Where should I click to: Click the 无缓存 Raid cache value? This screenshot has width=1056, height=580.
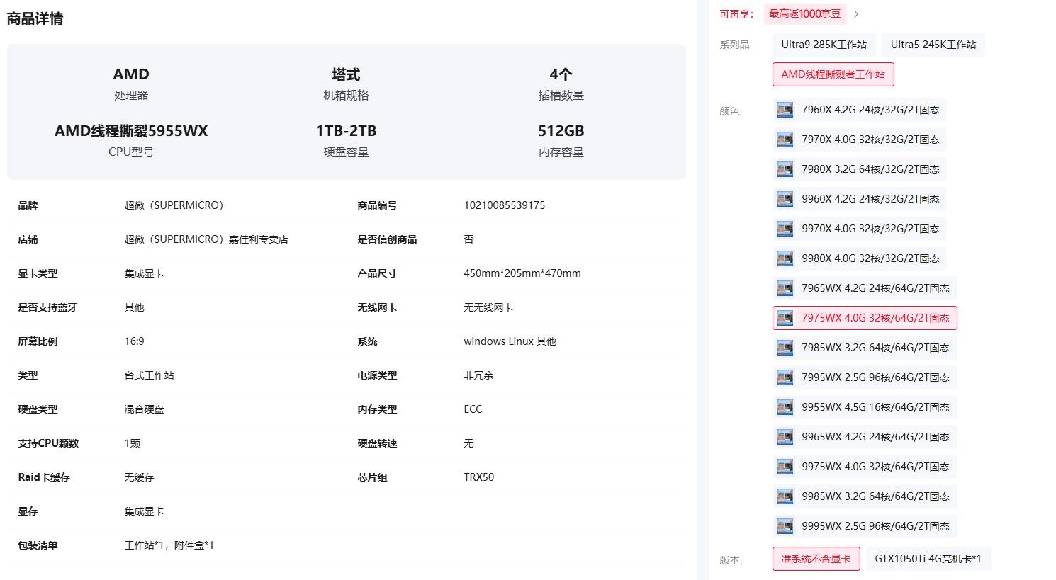139,477
